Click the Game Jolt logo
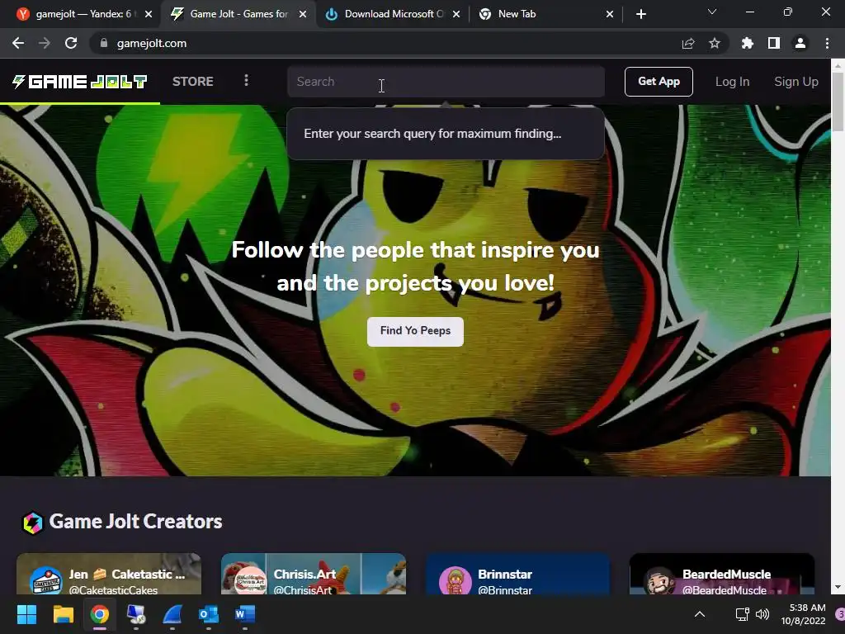Viewport: 845px width, 634px height. click(x=80, y=82)
